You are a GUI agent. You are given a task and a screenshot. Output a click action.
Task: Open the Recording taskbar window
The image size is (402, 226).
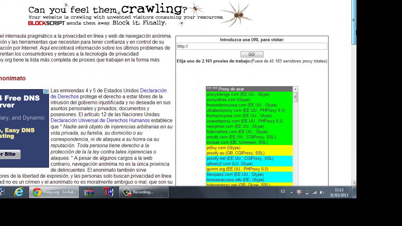(x=144, y=192)
